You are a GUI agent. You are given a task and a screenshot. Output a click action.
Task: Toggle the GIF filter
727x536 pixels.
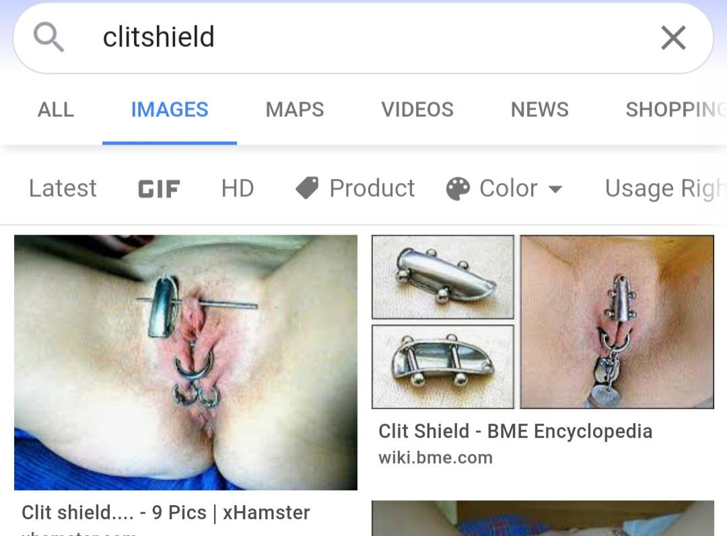(159, 189)
